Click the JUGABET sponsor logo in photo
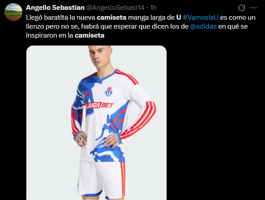This screenshot has height=200, width=265. click(100, 106)
